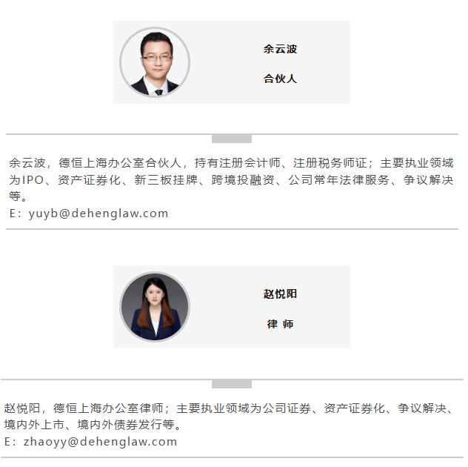Select the name heading 余云波

[x=280, y=49]
